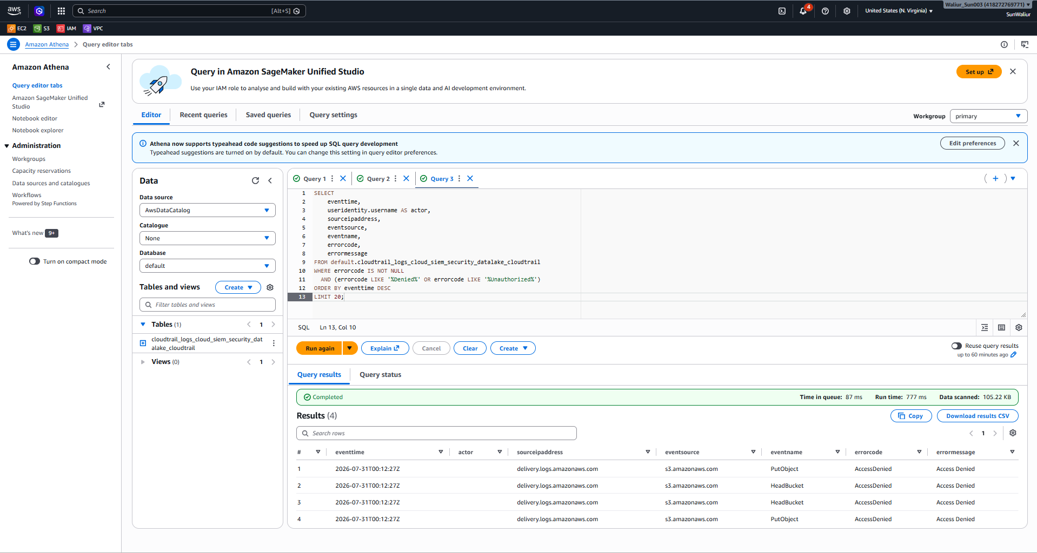Expand the Views section
Screen dimensions: 1037x553
point(143,362)
